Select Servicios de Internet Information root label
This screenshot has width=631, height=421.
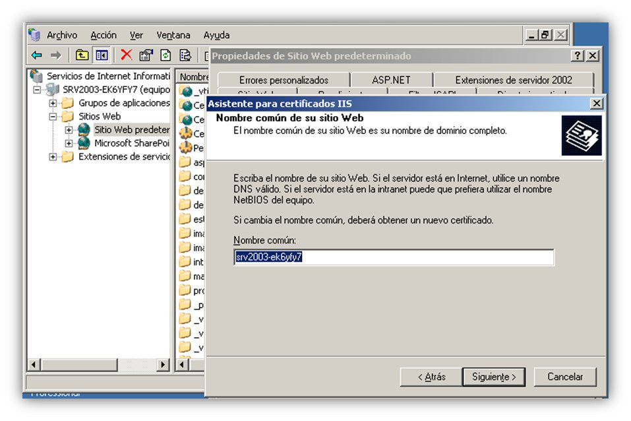pos(108,76)
